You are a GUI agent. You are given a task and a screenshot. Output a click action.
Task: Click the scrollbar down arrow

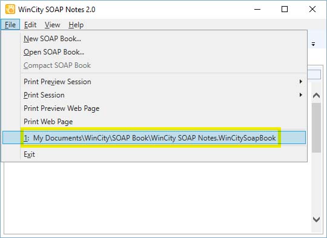316,219
